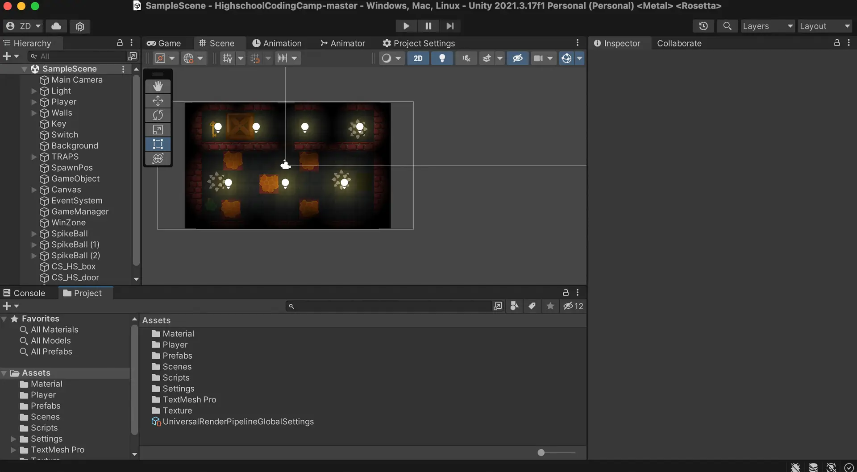
Task: Switch to the Animator tab
Action: click(x=342, y=43)
